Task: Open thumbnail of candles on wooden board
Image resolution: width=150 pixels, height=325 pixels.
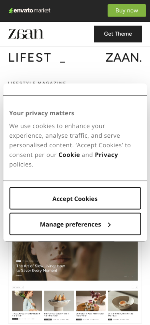Action: (91, 301)
